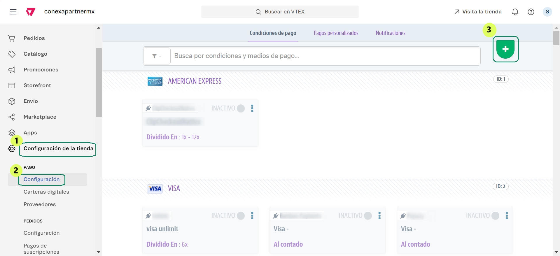Open Carteras digitales in sidebar
560x256 pixels.
point(46,192)
